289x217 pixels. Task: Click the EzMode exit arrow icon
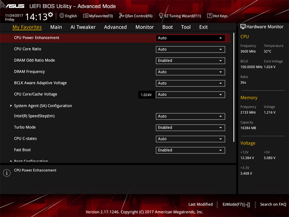[x=247, y=205]
